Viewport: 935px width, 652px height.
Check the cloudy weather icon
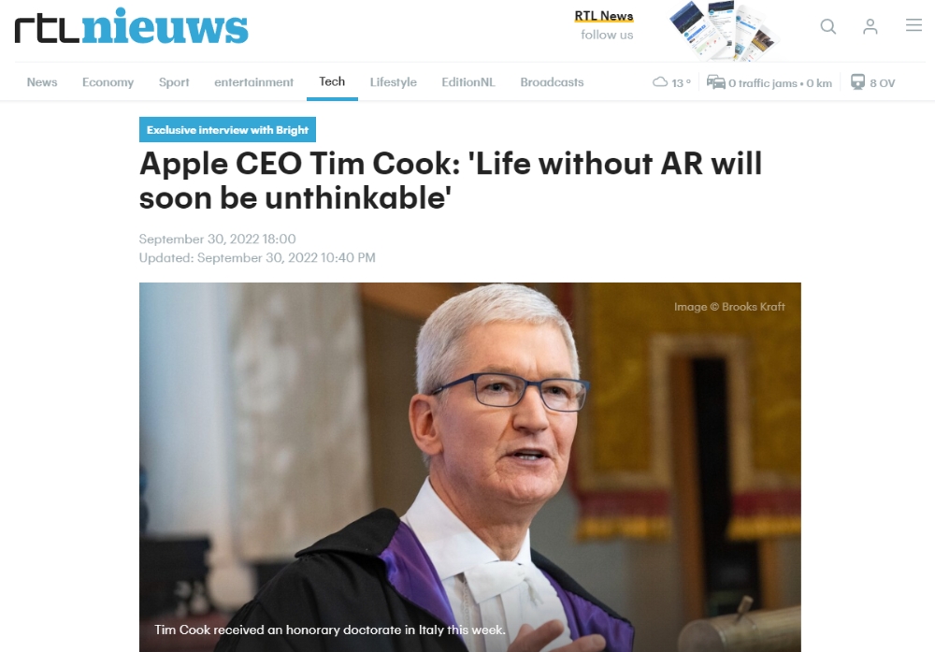coord(659,82)
